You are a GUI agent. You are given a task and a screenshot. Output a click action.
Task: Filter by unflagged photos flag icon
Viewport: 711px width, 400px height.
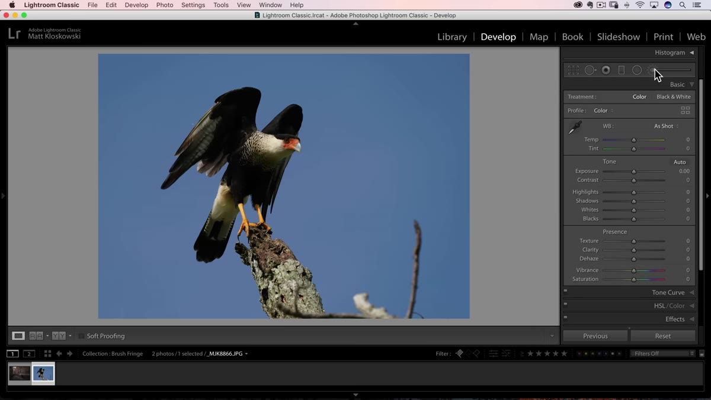pyautogui.click(x=468, y=353)
